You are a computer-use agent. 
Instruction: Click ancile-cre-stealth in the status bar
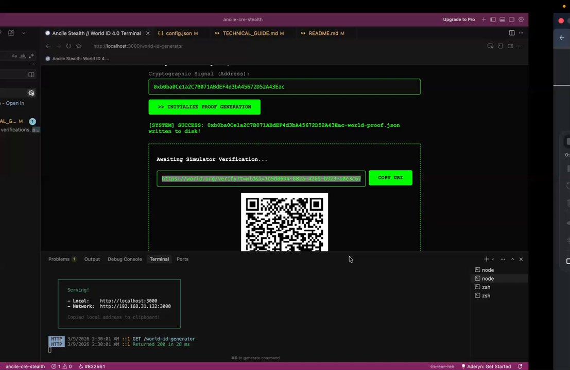point(25,366)
